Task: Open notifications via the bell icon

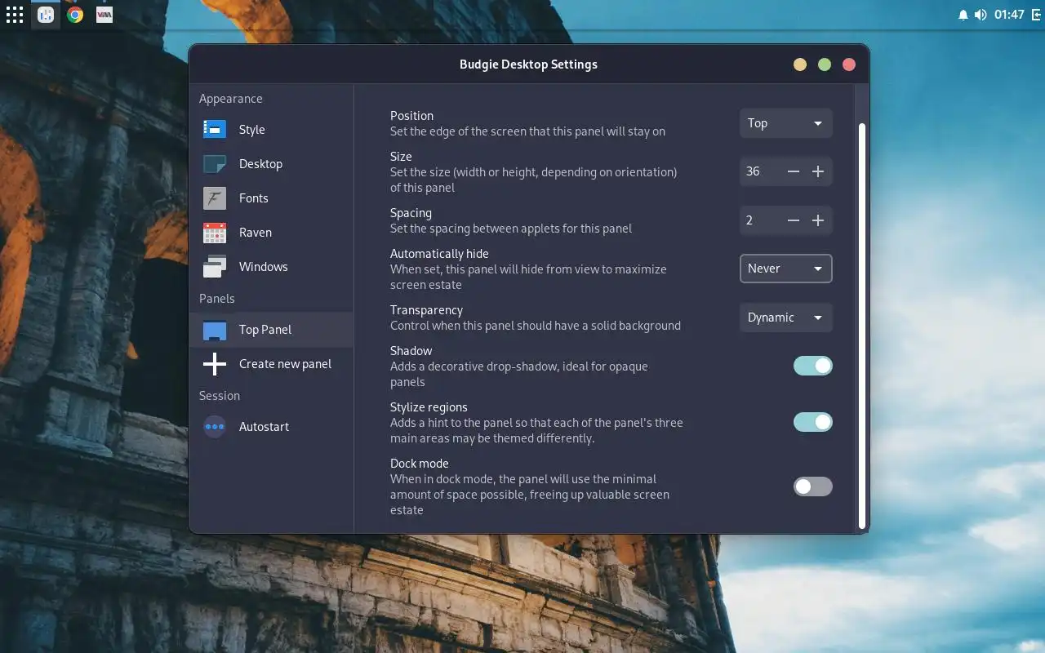Action: click(x=963, y=15)
